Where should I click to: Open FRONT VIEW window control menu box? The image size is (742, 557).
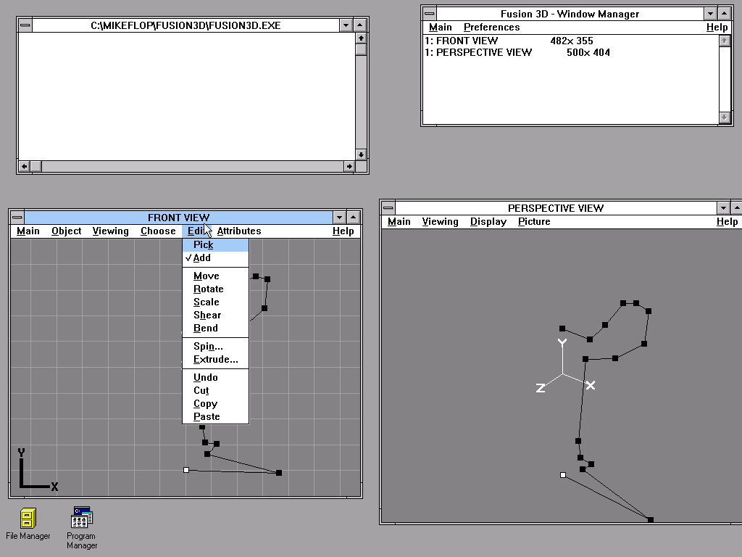[17, 218]
